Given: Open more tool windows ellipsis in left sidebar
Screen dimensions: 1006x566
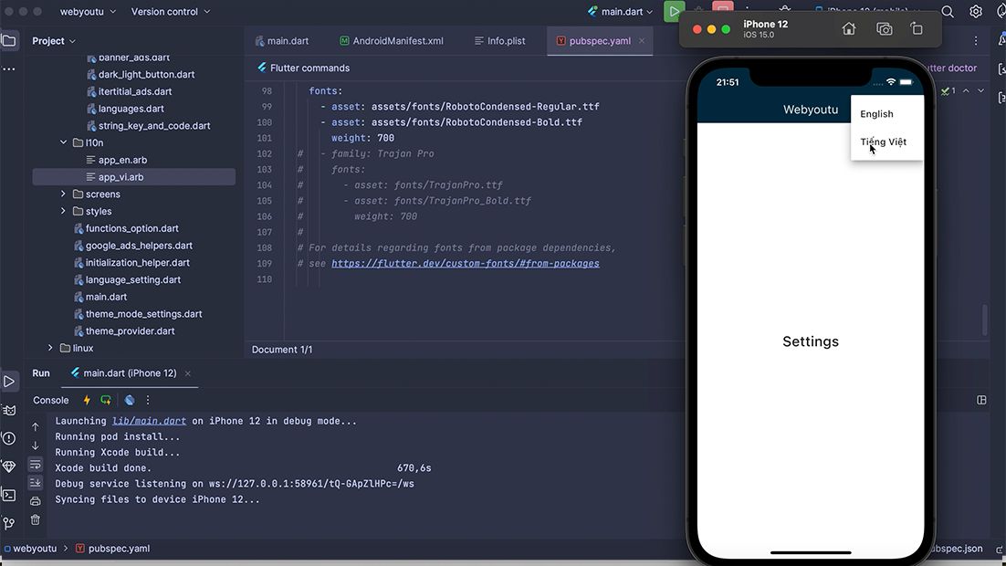Looking at the screenshot, I should 9,68.
